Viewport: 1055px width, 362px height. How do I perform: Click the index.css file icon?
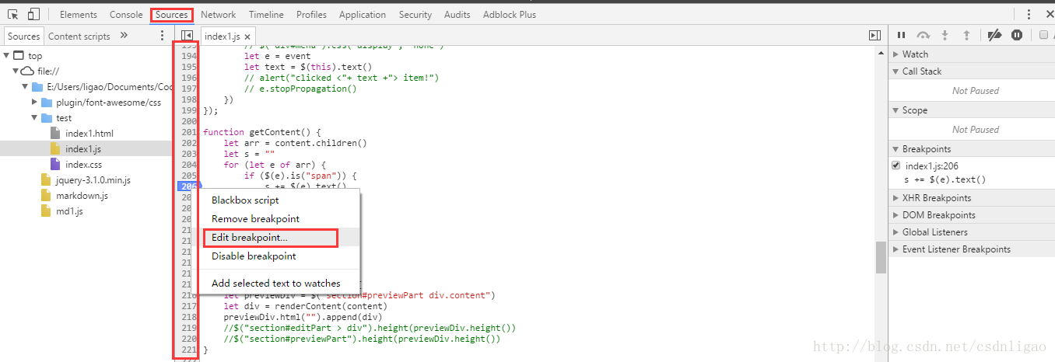[55, 165]
